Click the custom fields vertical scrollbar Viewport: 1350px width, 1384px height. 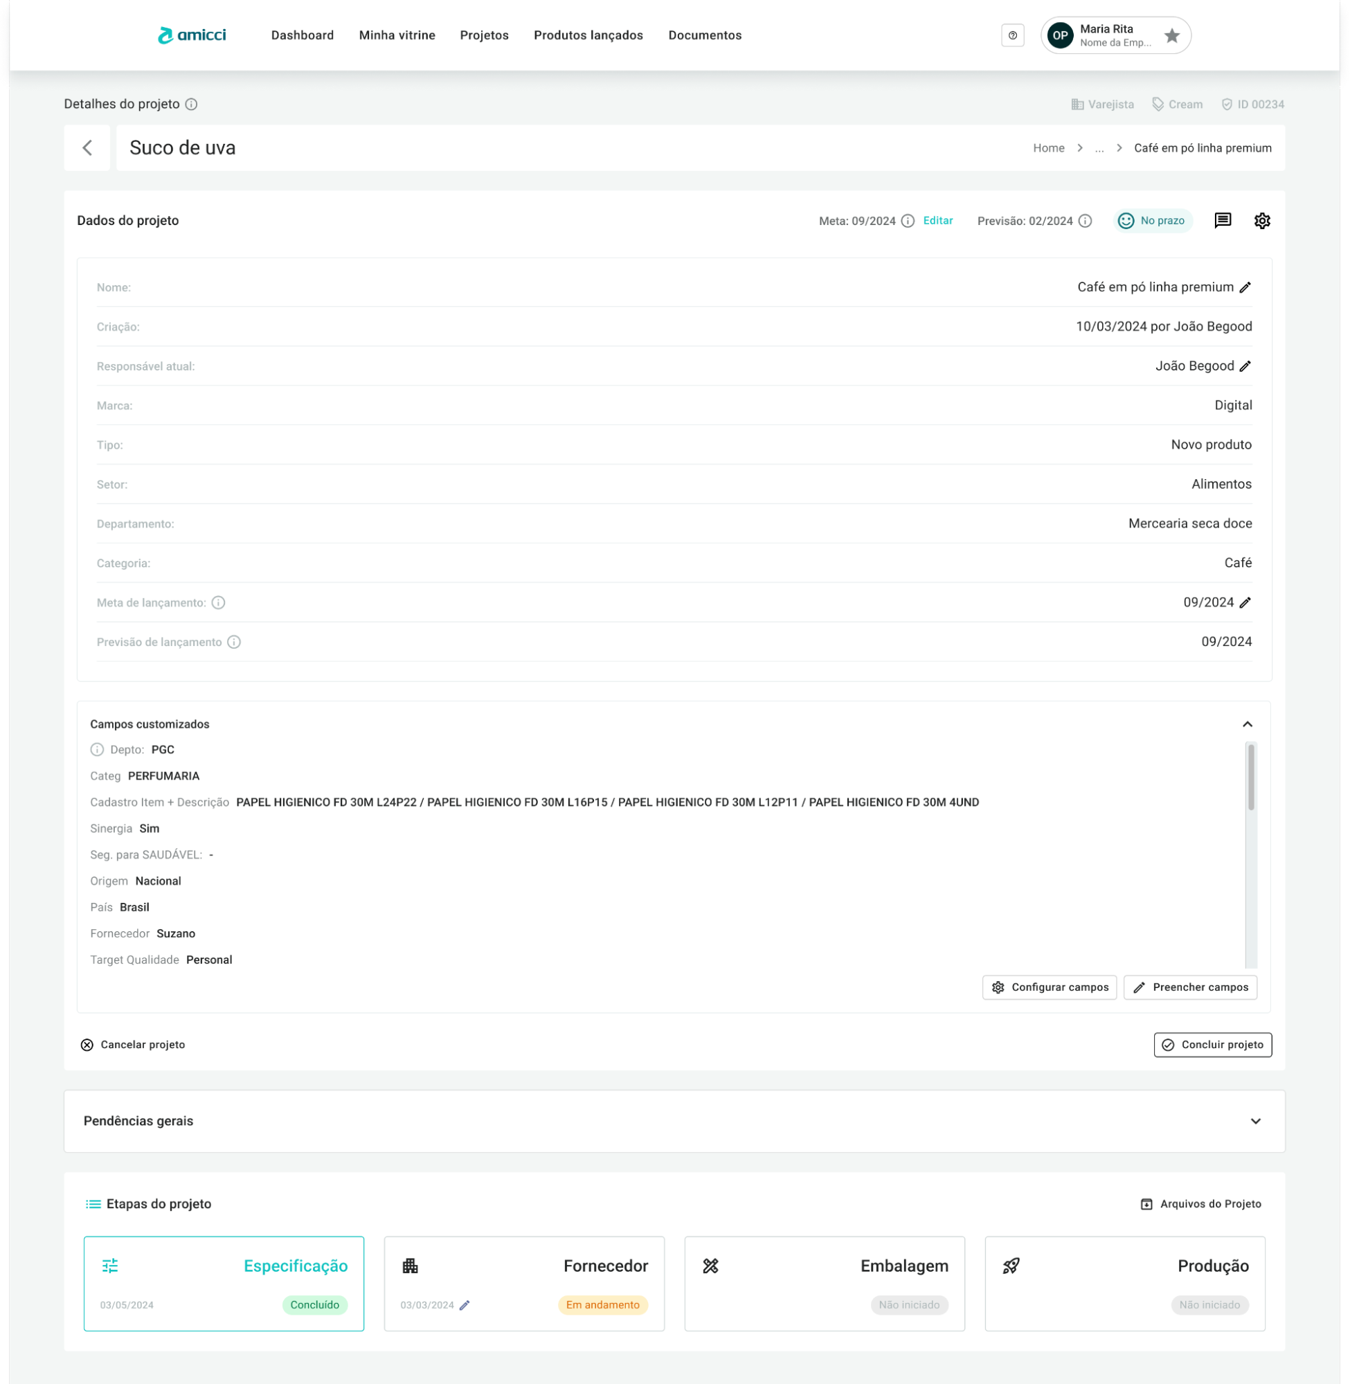pos(1251,776)
